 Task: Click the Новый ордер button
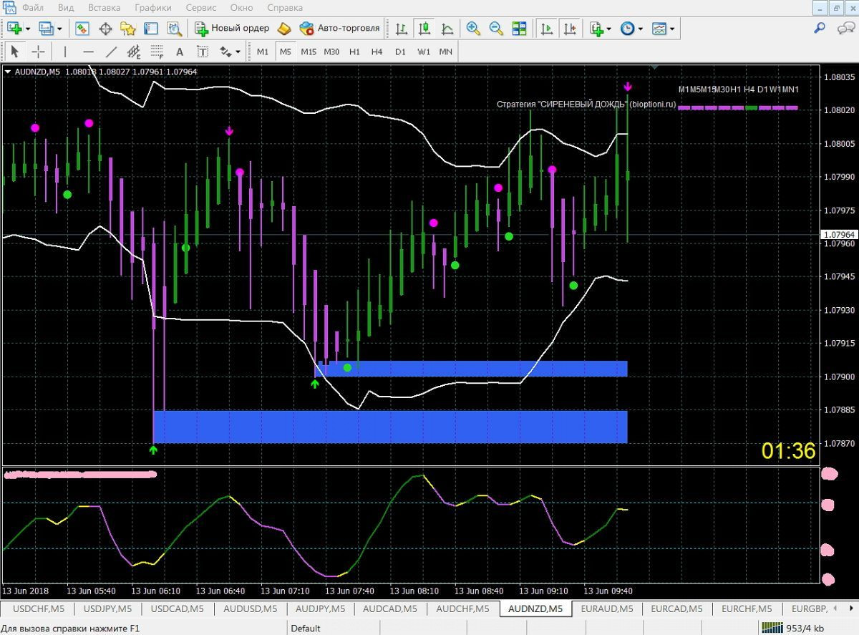232,29
